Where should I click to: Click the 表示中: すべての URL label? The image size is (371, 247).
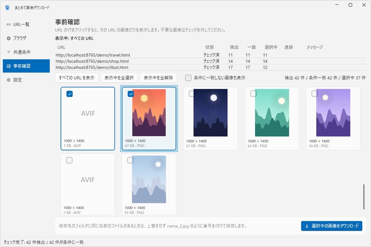[x=74, y=38]
